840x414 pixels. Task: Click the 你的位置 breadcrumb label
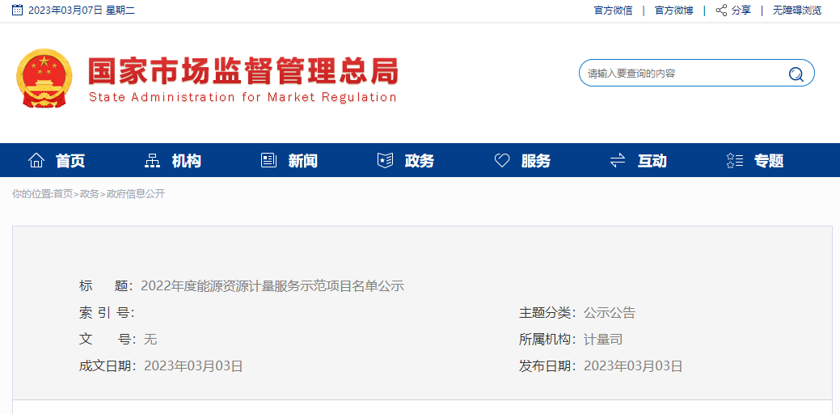pyautogui.click(x=32, y=194)
